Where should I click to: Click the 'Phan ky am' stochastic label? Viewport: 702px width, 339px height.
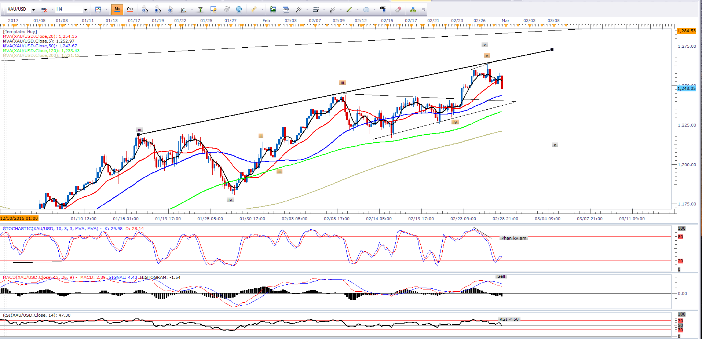[513, 238]
